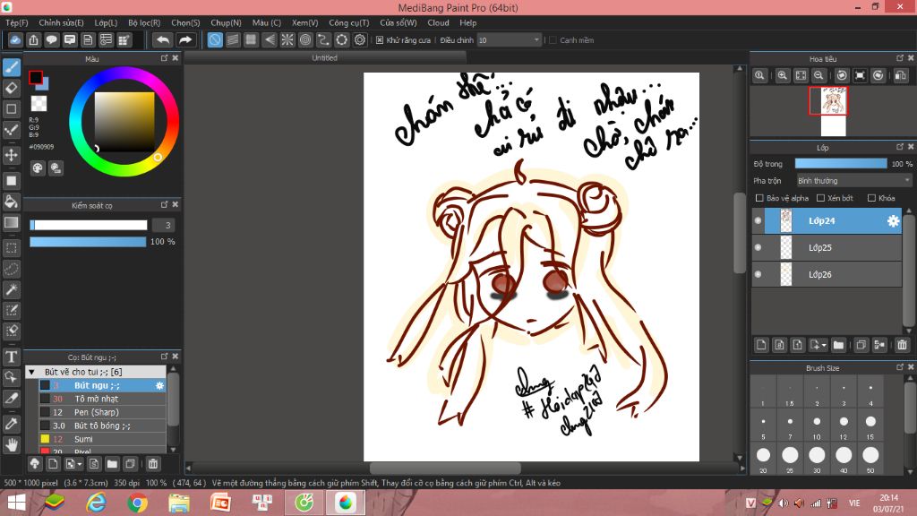Image resolution: width=917 pixels, height=516 pixels.
Task: Open Lớp24 layer settings gear
Action: click(x=893, y=220)
